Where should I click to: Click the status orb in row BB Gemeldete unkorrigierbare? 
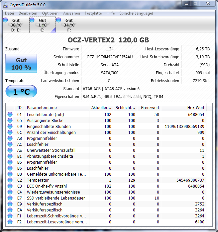tap(10, 174)
